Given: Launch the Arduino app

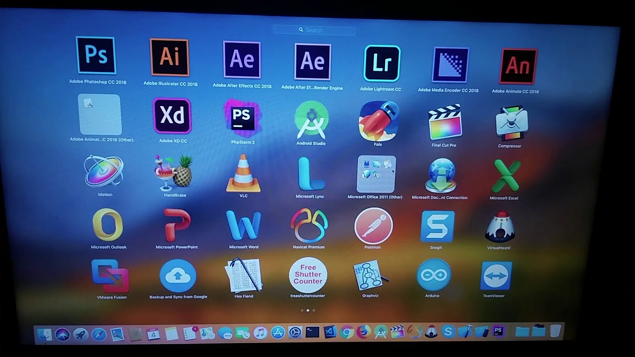Looking at the screenshot, I should click(x=434, y=275).
